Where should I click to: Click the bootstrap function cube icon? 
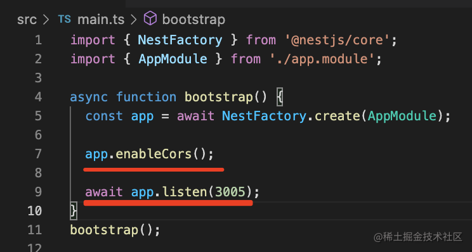pos(150,18)
